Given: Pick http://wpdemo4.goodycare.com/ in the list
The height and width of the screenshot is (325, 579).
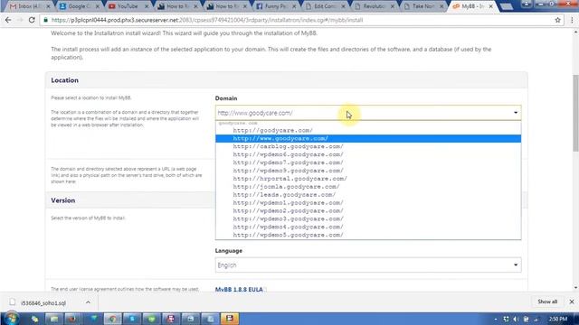Looking at the screenshot, I should coord(368,227).
